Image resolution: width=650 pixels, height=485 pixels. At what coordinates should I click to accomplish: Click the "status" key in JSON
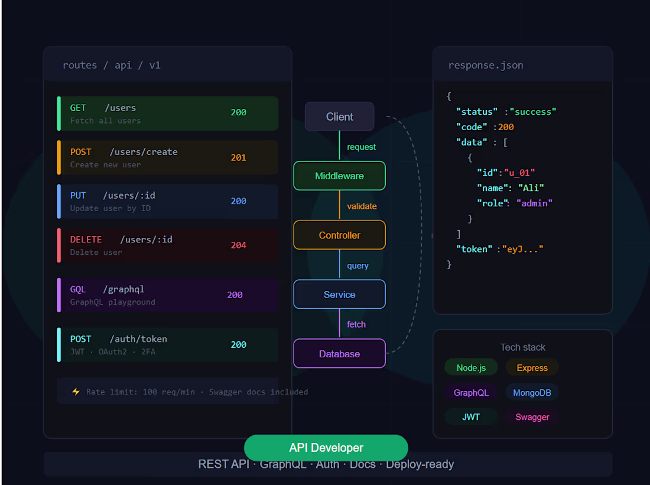coord(477,112)
